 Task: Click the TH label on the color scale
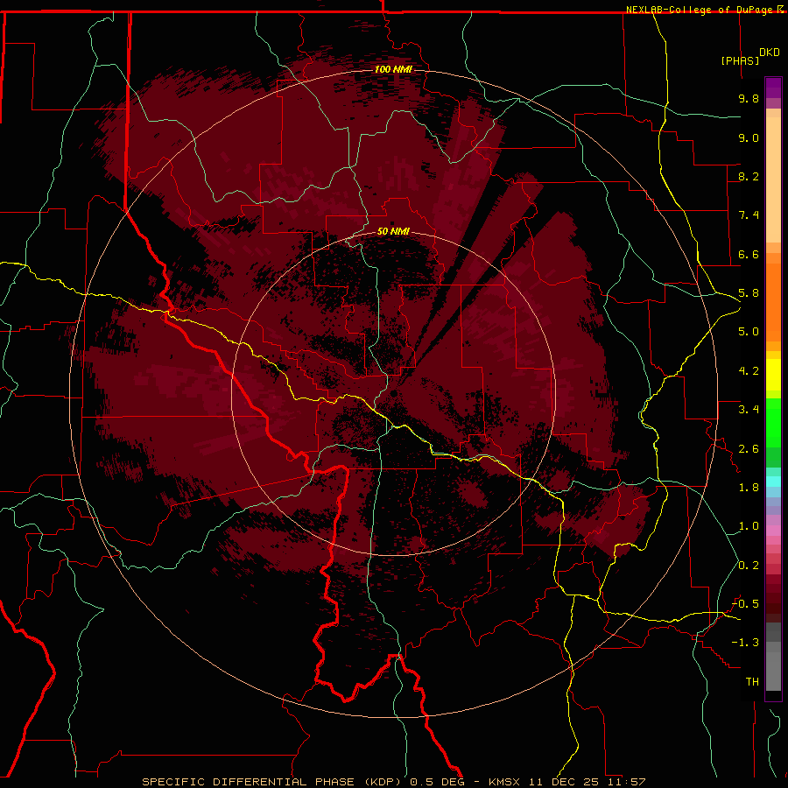click(752, 682)
